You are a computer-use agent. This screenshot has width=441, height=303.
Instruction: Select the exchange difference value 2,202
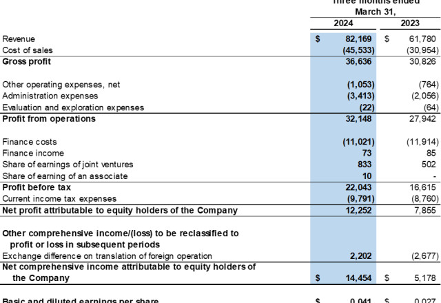click(x=361, y=255)
